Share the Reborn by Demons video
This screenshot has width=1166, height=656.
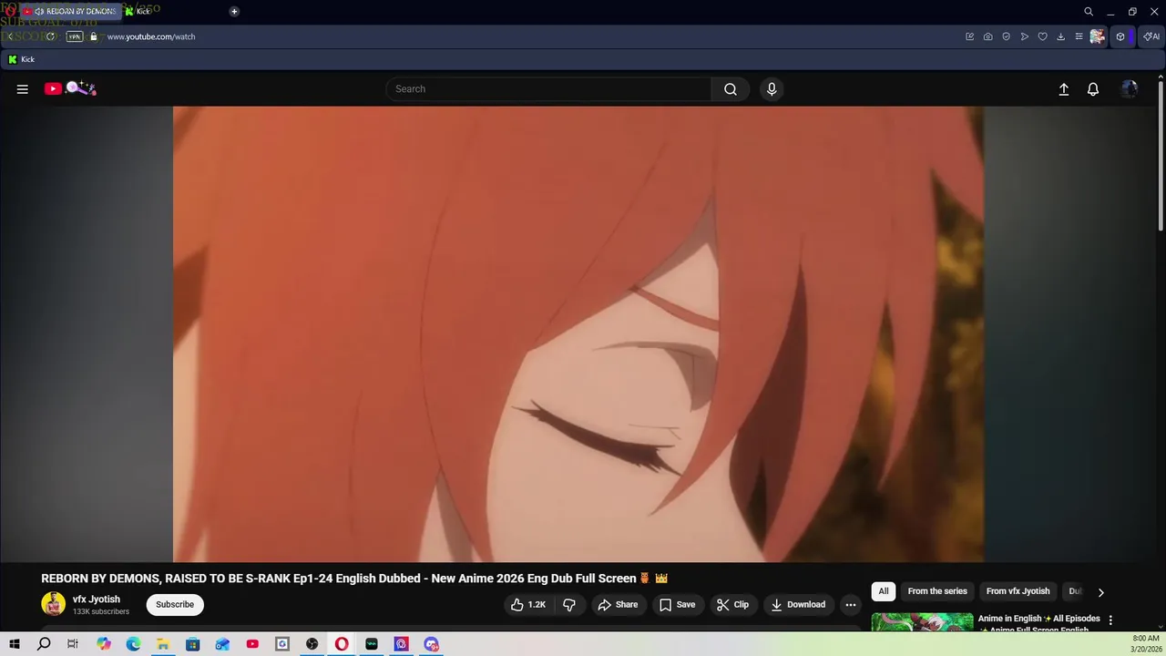[x=618, y=605]
